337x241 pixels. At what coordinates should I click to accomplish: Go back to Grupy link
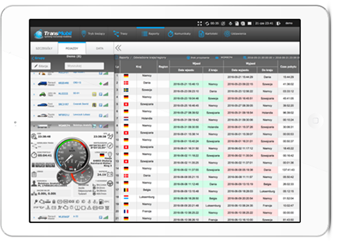click(38, 58)
